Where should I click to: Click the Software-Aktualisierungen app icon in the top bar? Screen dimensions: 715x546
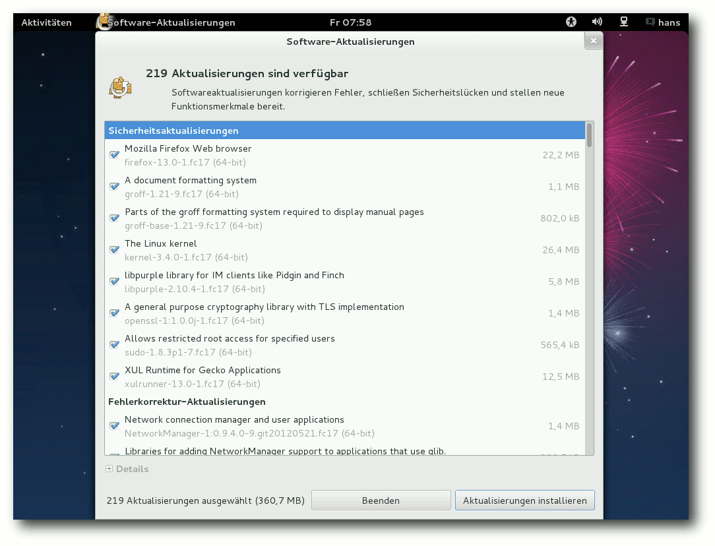coord(104,22)
